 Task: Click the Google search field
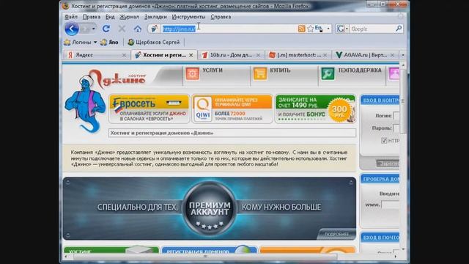pyautogui.click(x=372, y=29)
